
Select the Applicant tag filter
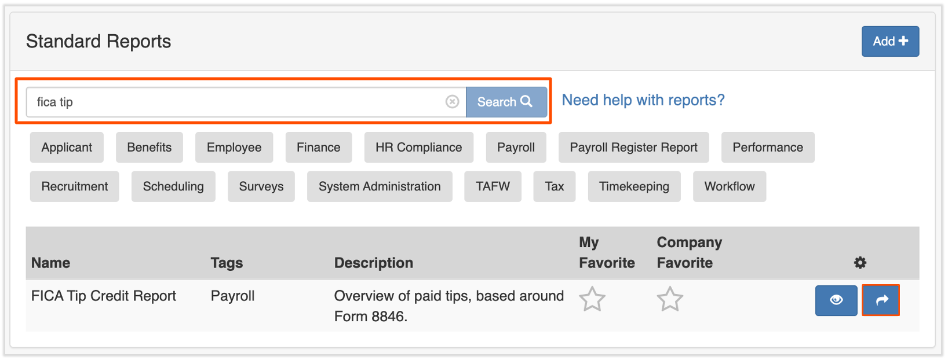pos(67,148)
